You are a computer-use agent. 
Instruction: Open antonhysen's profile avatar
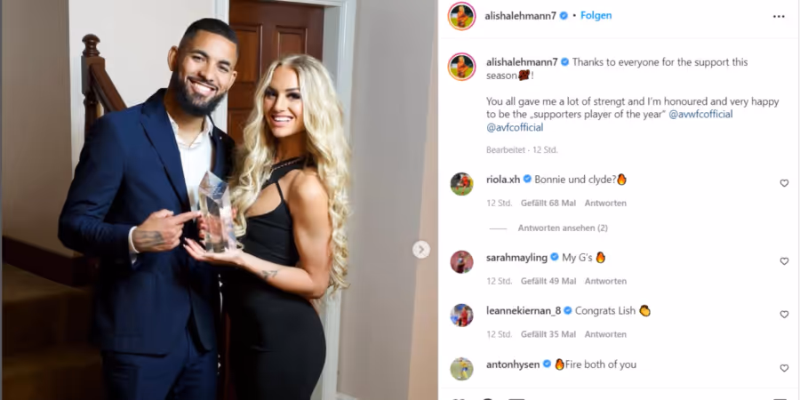click(461, 368)
